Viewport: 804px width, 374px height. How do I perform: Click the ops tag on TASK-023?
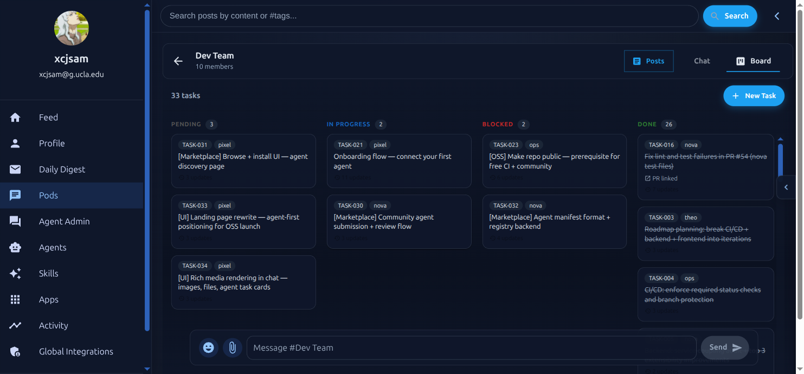pyautogui.click(x=534, y=145)
